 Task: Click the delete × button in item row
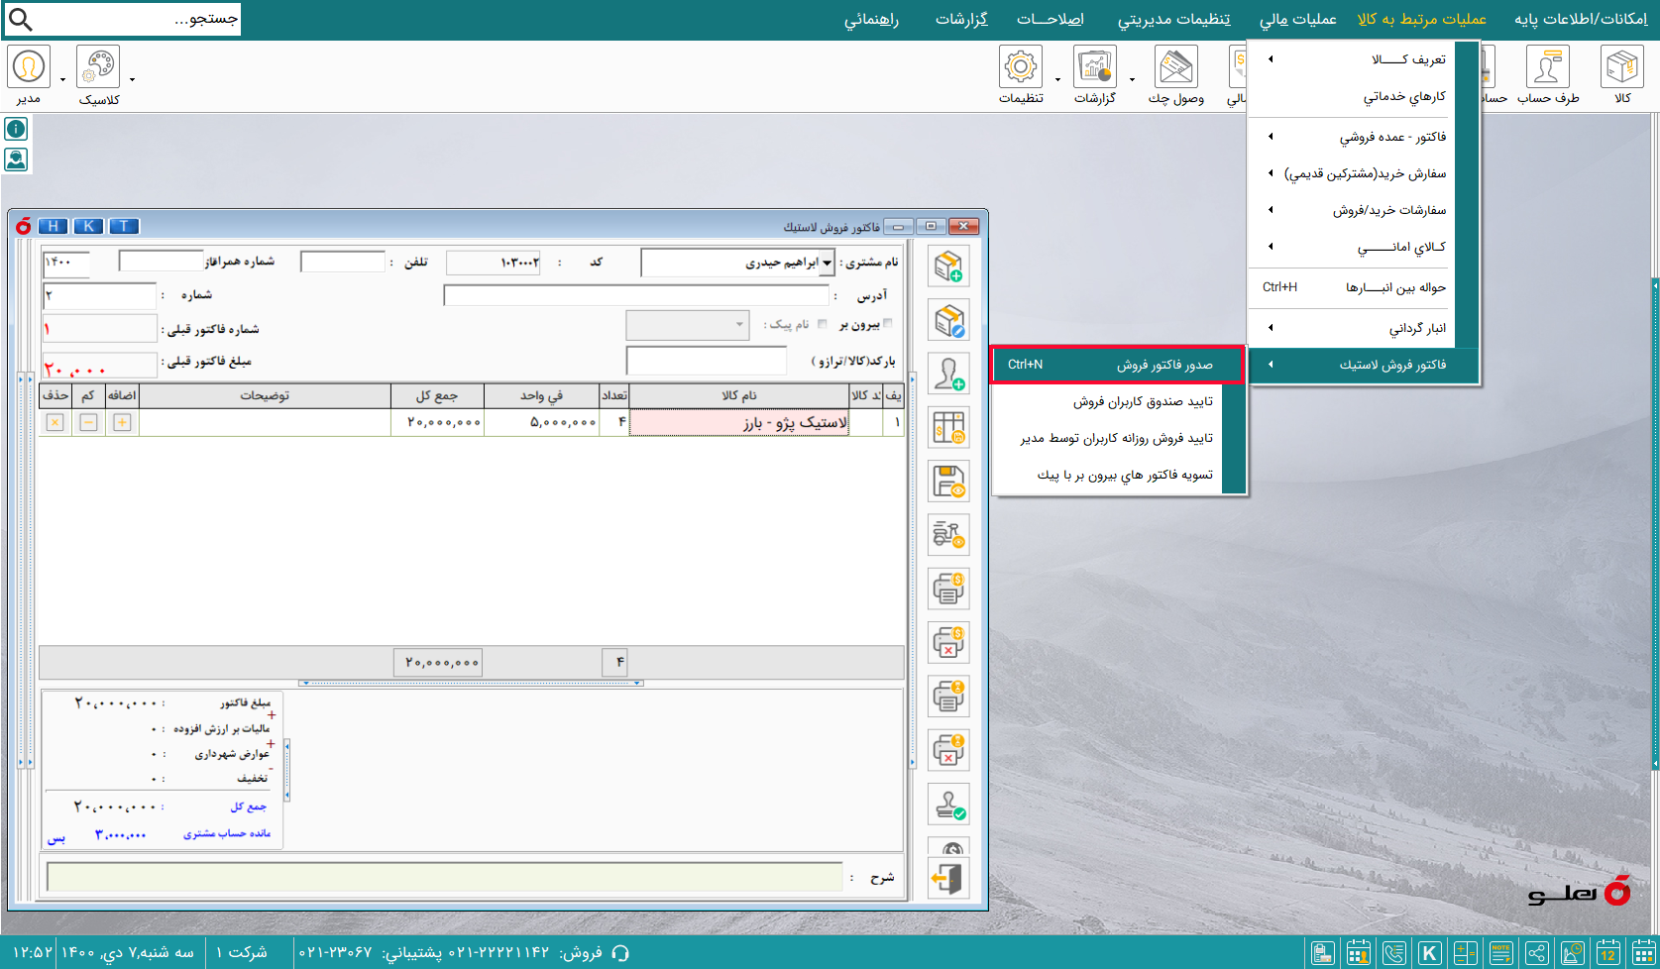(55, 423)
